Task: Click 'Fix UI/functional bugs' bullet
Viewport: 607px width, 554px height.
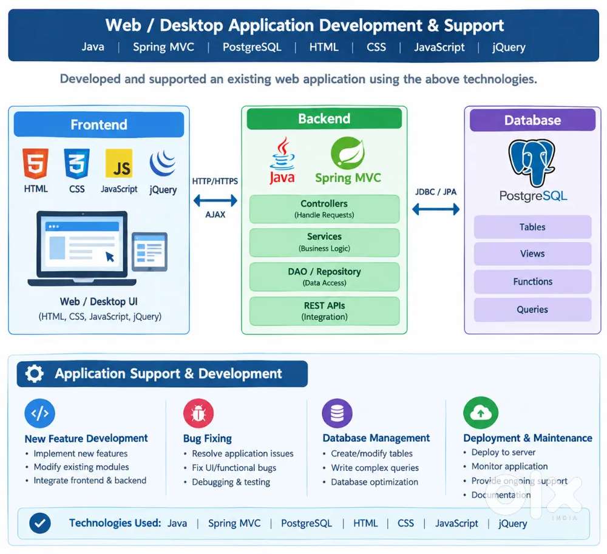Action: (x=234, y=468)
